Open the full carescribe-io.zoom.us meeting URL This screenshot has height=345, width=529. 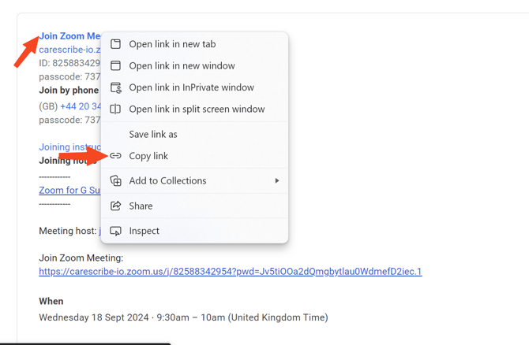tap(230, 272)
